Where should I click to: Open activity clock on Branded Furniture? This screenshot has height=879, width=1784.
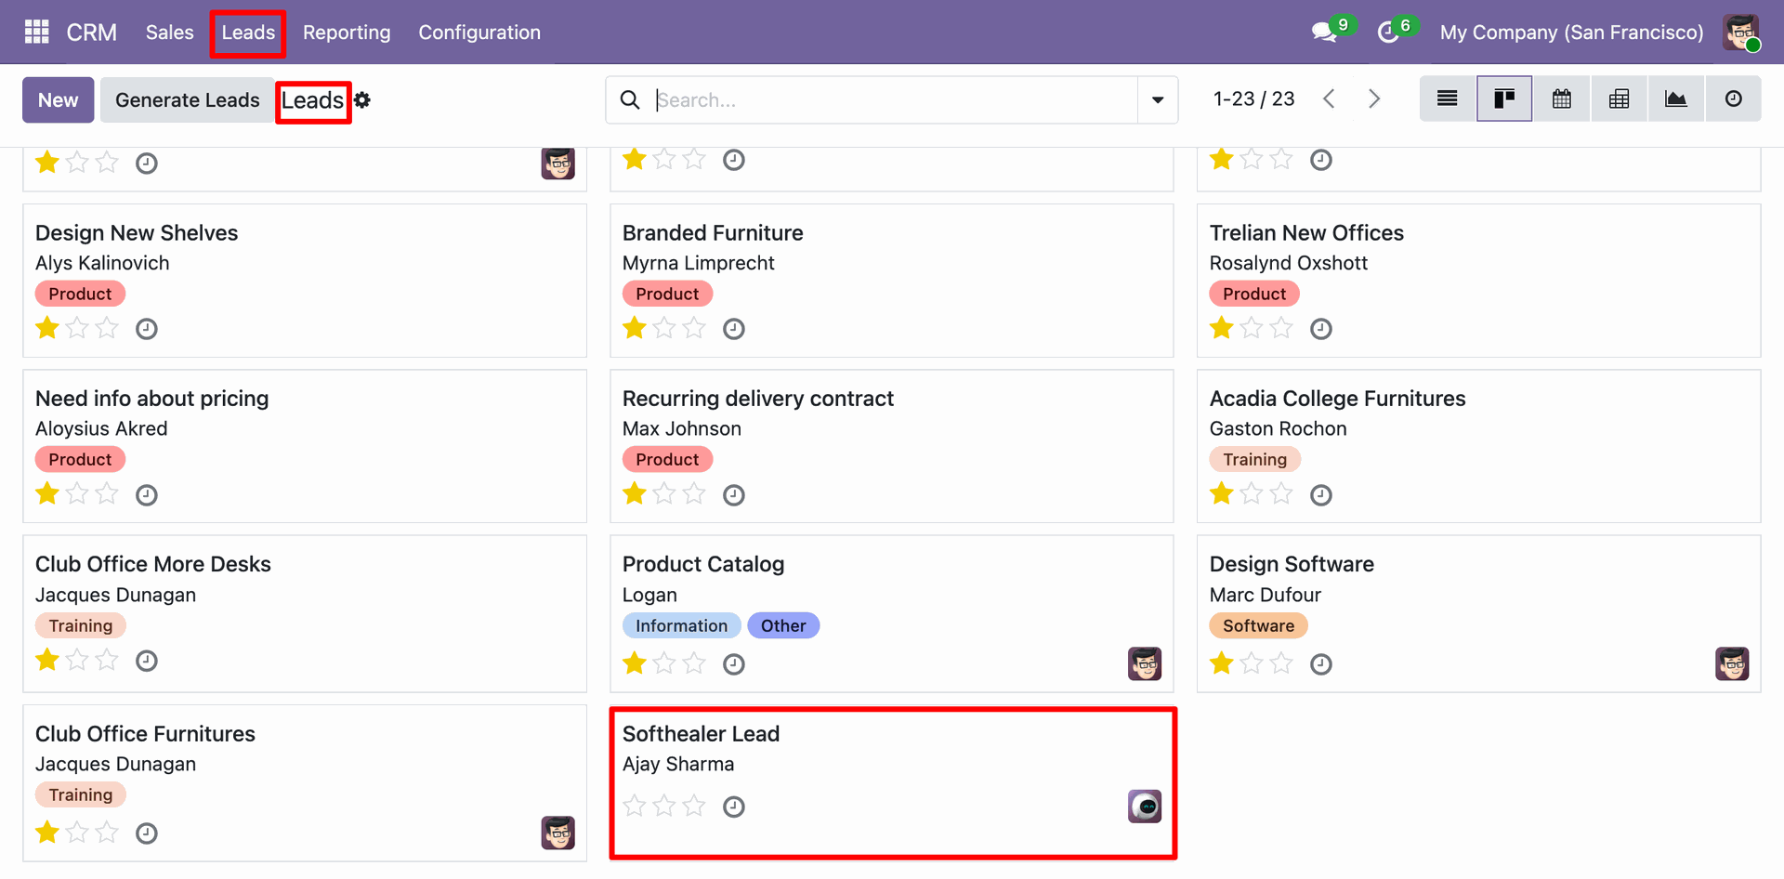coord(734,329)
